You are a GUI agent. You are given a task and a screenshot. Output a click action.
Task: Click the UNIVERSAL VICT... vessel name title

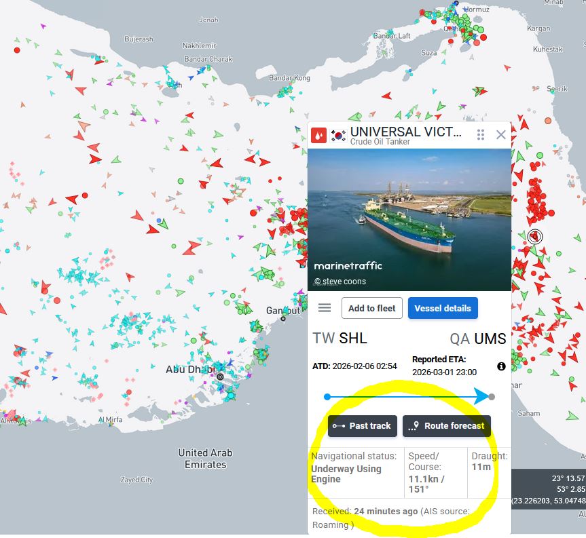(x=406, y=132)
